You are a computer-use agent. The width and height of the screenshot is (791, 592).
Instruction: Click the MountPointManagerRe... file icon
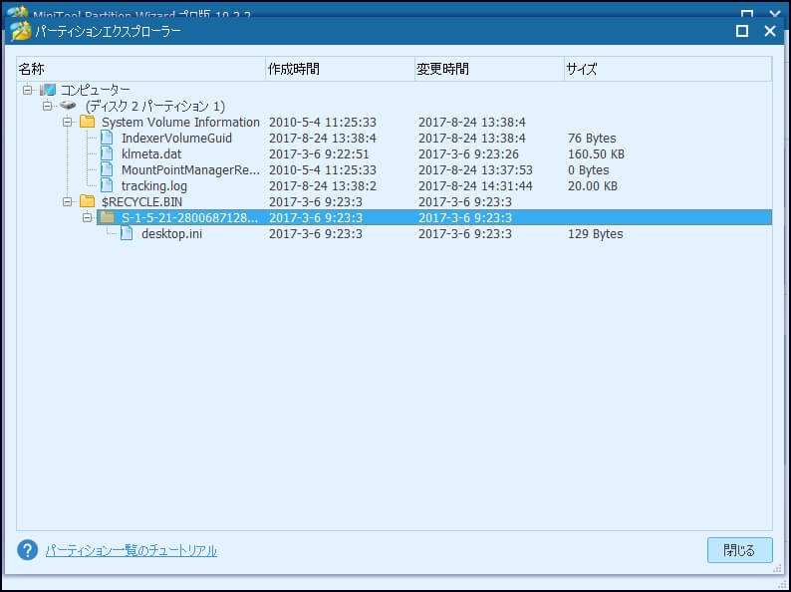107,170
